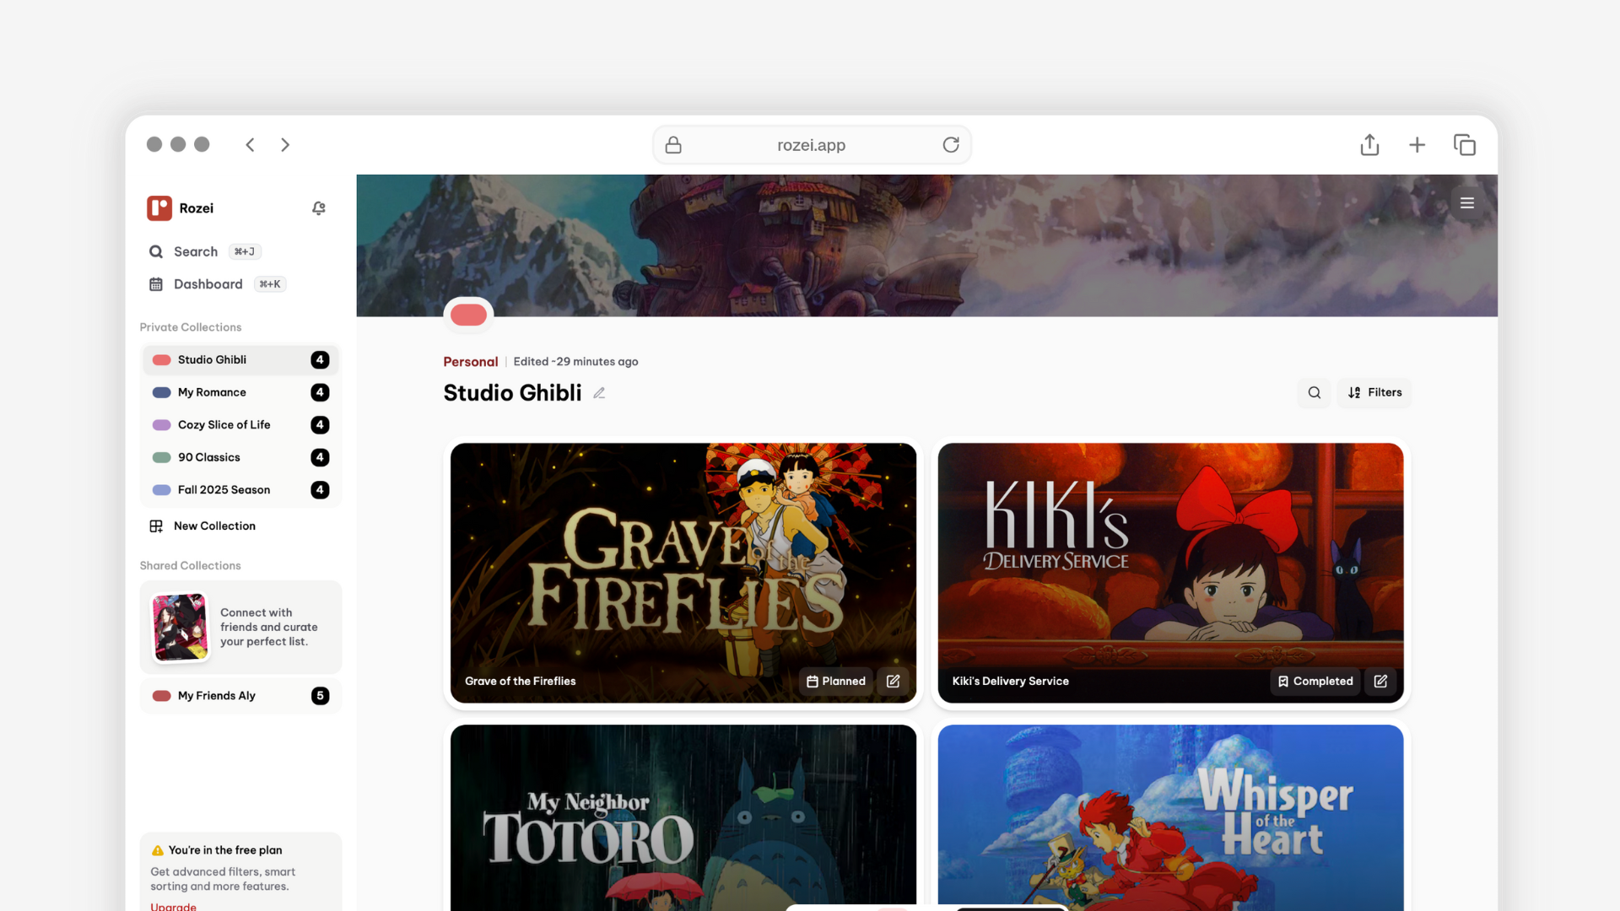The height and width of the screenshot is (911, 1620).
Task: Open Search in the sidebar
Action: (x=195, y=252)
